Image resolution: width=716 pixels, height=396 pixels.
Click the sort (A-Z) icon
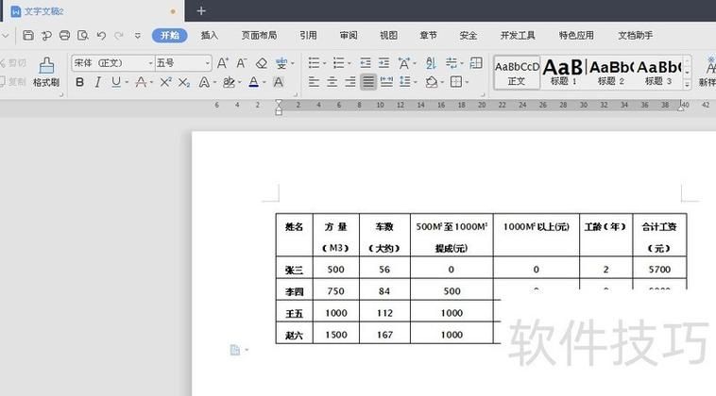[431, 63]
